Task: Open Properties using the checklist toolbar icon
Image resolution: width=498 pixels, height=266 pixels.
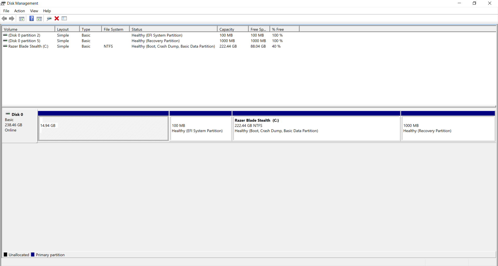Action: coord(64,18)
